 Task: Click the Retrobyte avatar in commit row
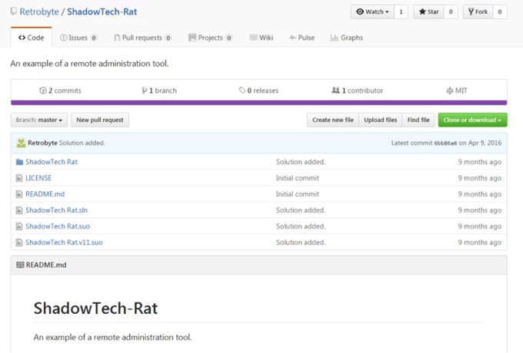pos(21,143)
